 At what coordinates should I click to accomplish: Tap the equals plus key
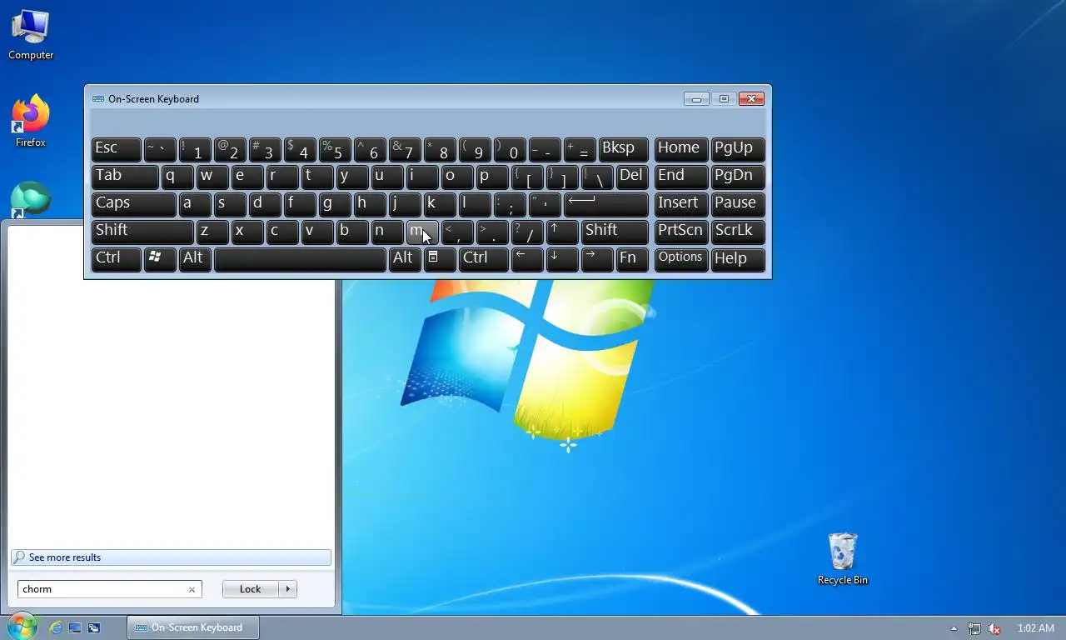pos(580,149)
